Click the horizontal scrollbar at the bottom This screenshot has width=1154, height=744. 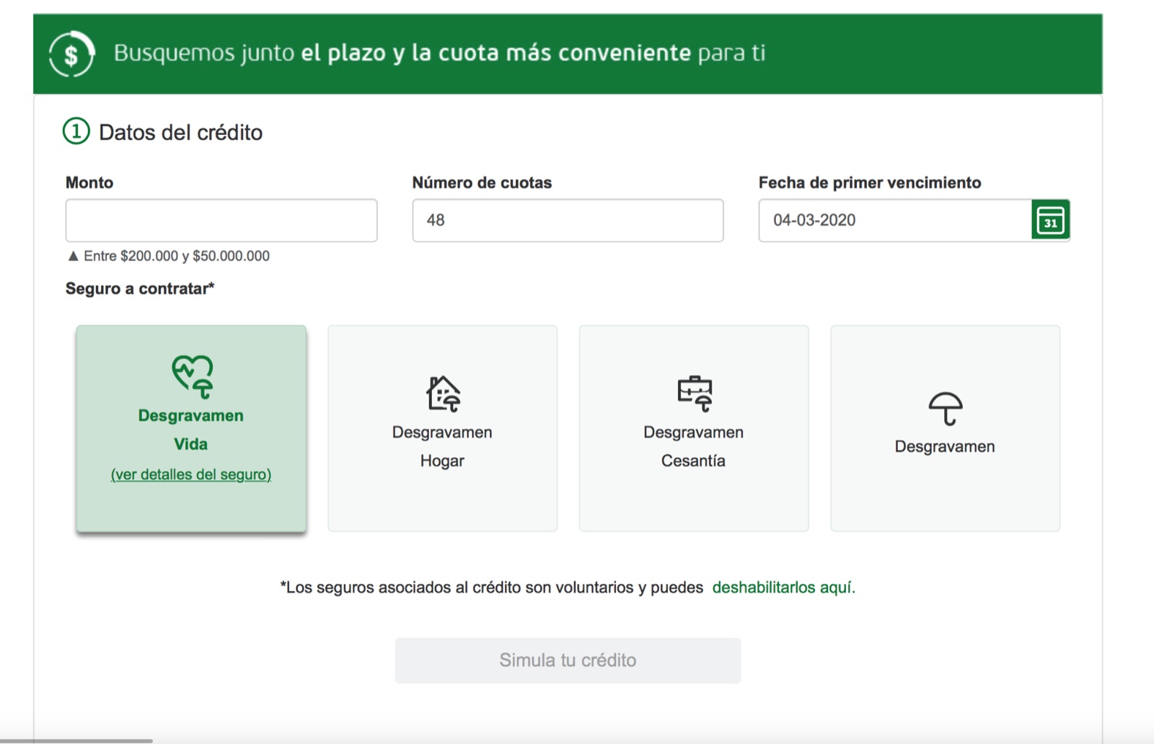(x=76, y=740)
